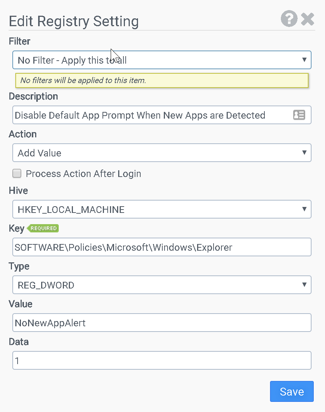Screen dimensions: 325x412
Task: Focus the Key field with the Explorer path
Action: (162, 247)
